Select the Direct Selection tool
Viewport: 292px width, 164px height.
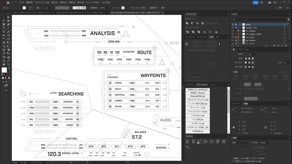[x=8, y=17]
